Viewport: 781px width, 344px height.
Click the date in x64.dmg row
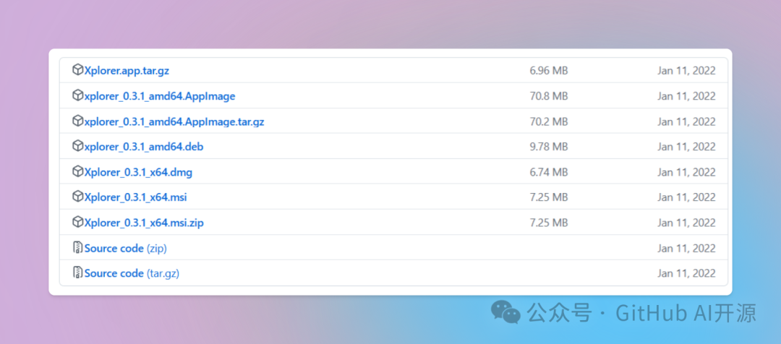(686, 172)
